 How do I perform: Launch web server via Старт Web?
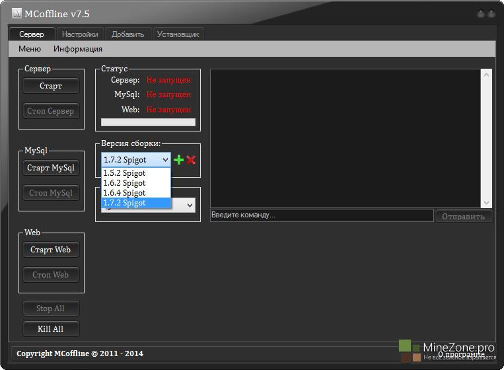[x=51, y=250]
